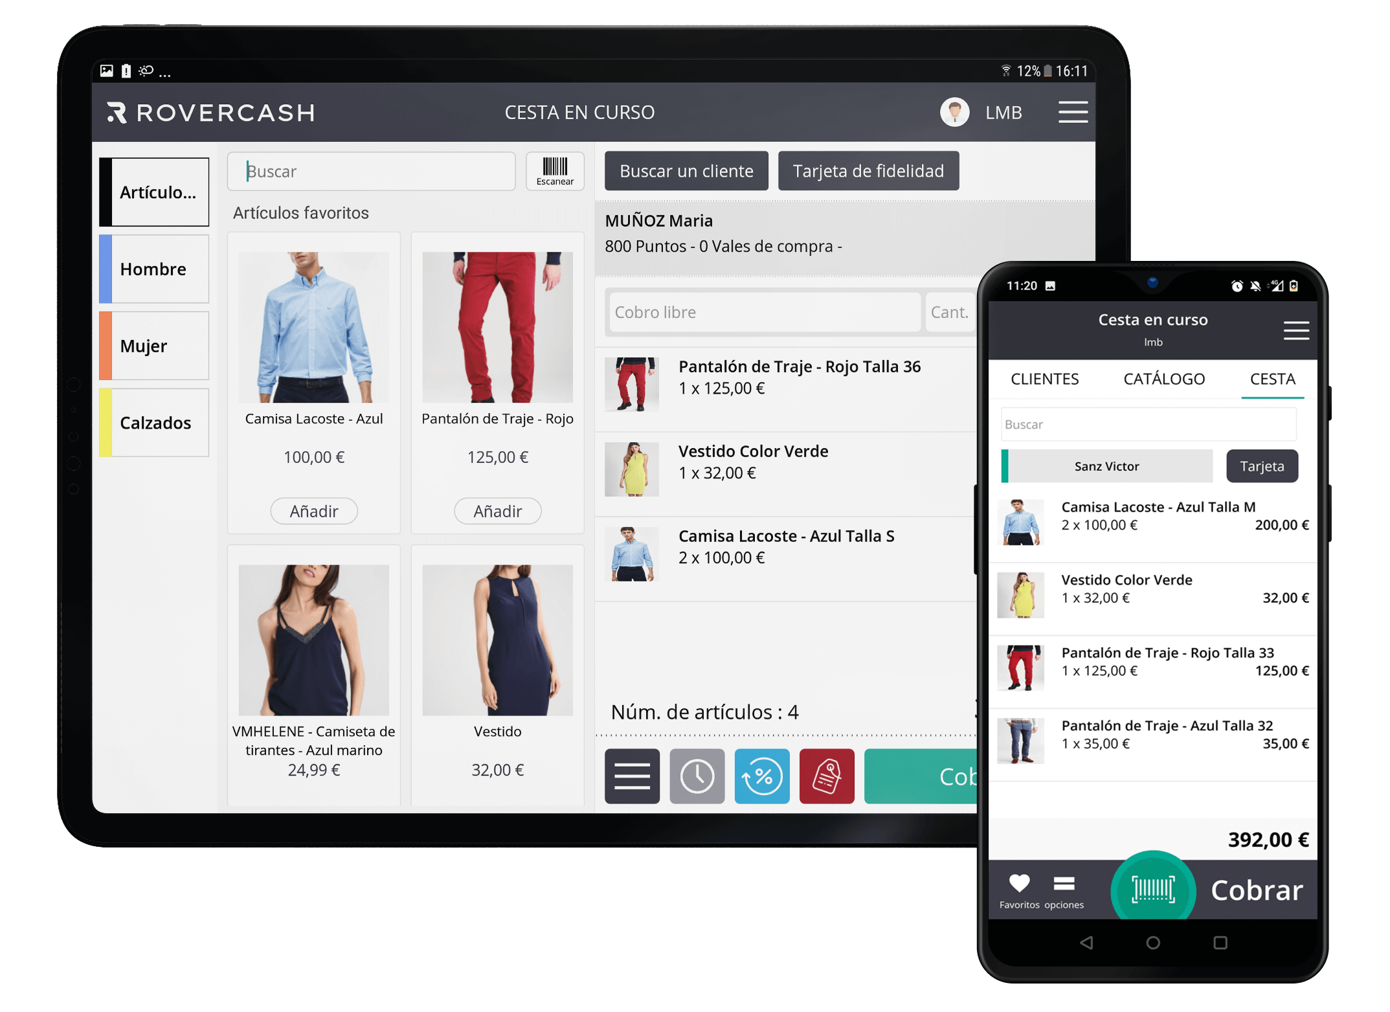Open the basket options menu icon on tablet
Viewport: 1390px width, 1012px height.
[x=632, y=776]
